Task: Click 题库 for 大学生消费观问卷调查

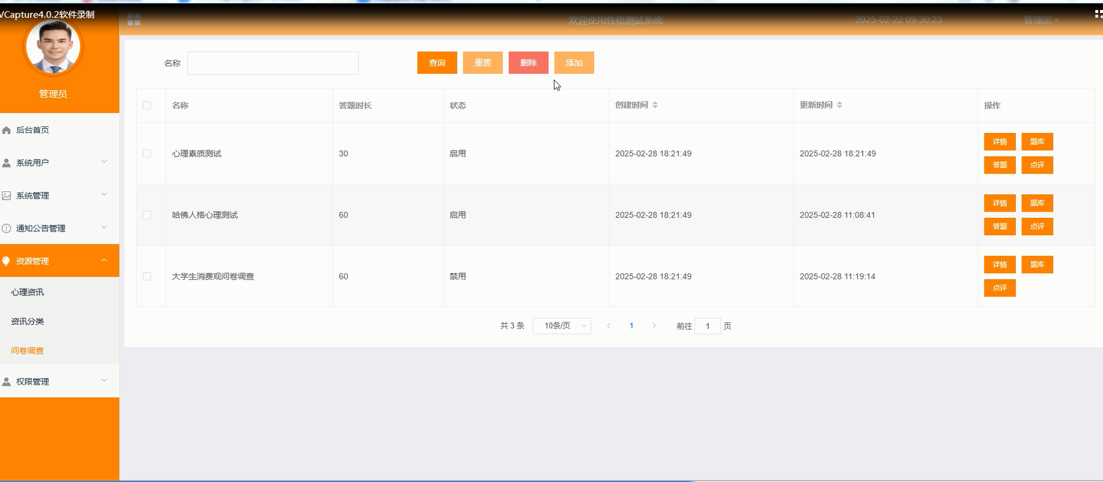Action: pos(1037,265)
